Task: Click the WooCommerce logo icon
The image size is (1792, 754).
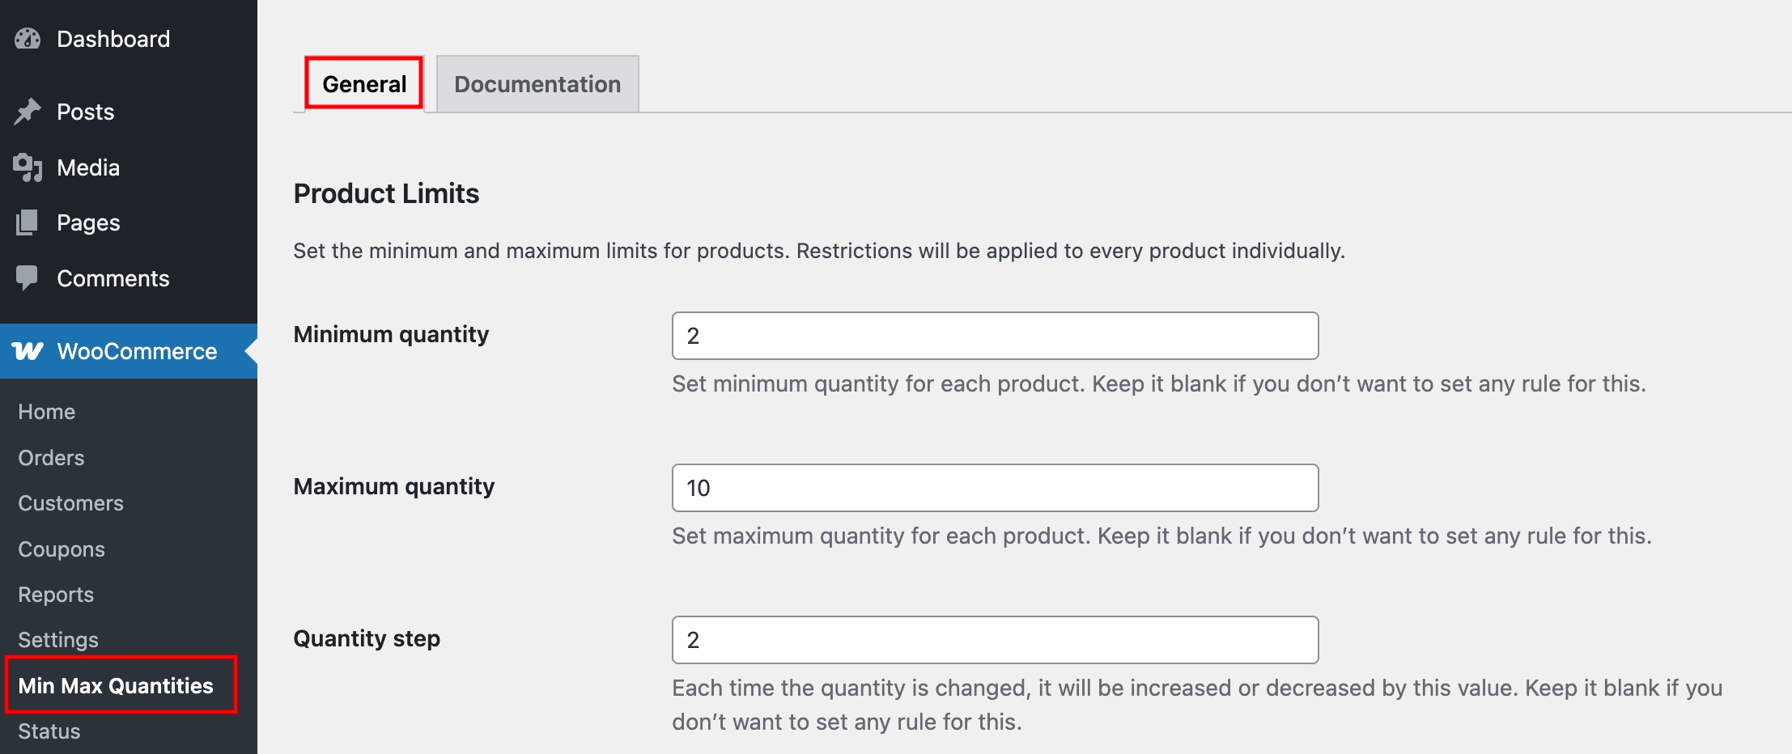Action: coord(28,351)
